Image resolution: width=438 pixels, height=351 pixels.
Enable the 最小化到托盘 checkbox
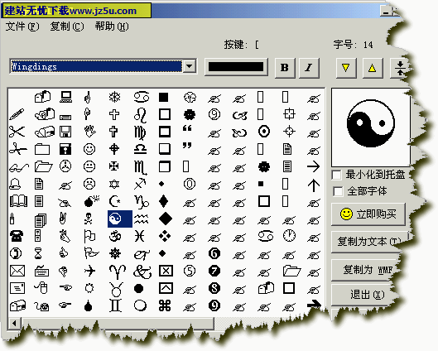(x=337, y=175)
